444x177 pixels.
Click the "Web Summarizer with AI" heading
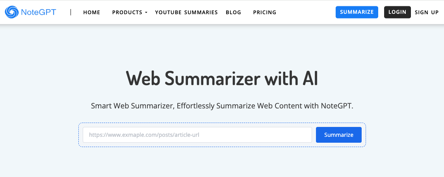coord(222,78)
